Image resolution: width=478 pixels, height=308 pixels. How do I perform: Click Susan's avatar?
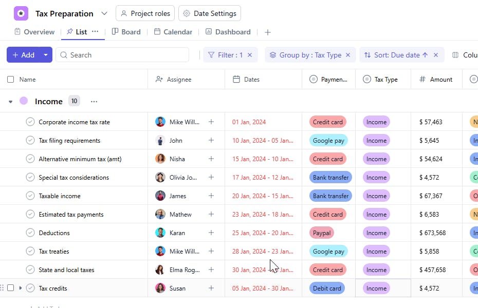pyautogui.click(x=160, y=288)
